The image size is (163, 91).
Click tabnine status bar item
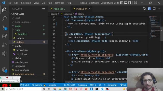point(39,85)
